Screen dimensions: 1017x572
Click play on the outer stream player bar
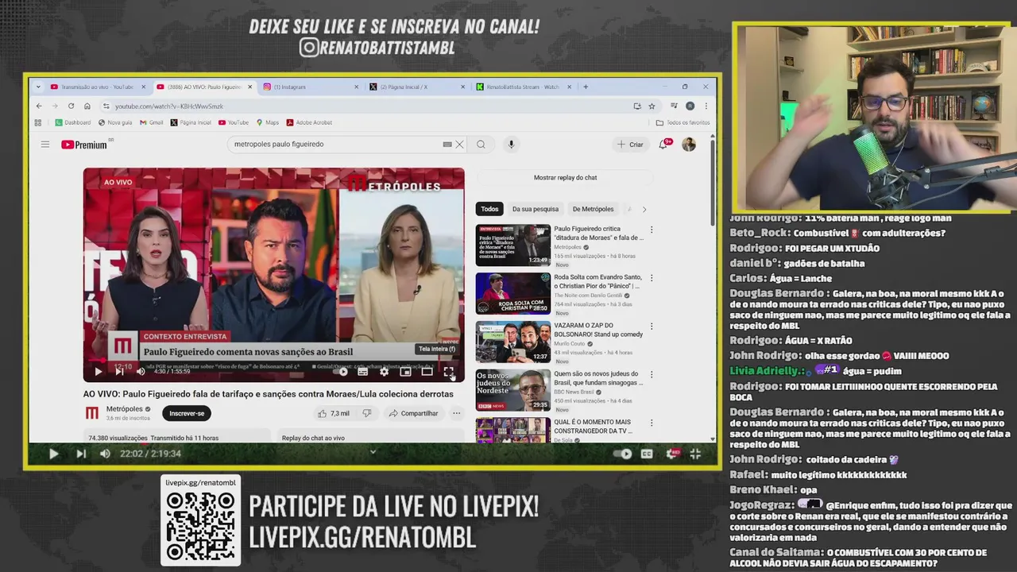[x=53, y=454]
